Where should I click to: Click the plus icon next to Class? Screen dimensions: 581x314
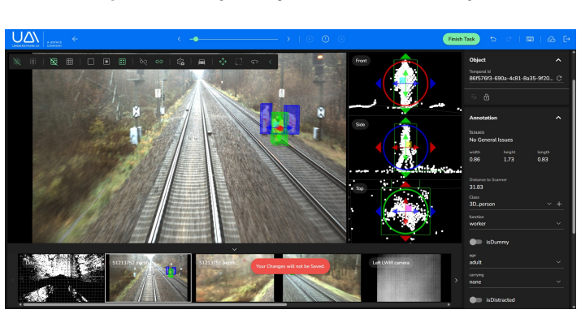pos(559,204)
